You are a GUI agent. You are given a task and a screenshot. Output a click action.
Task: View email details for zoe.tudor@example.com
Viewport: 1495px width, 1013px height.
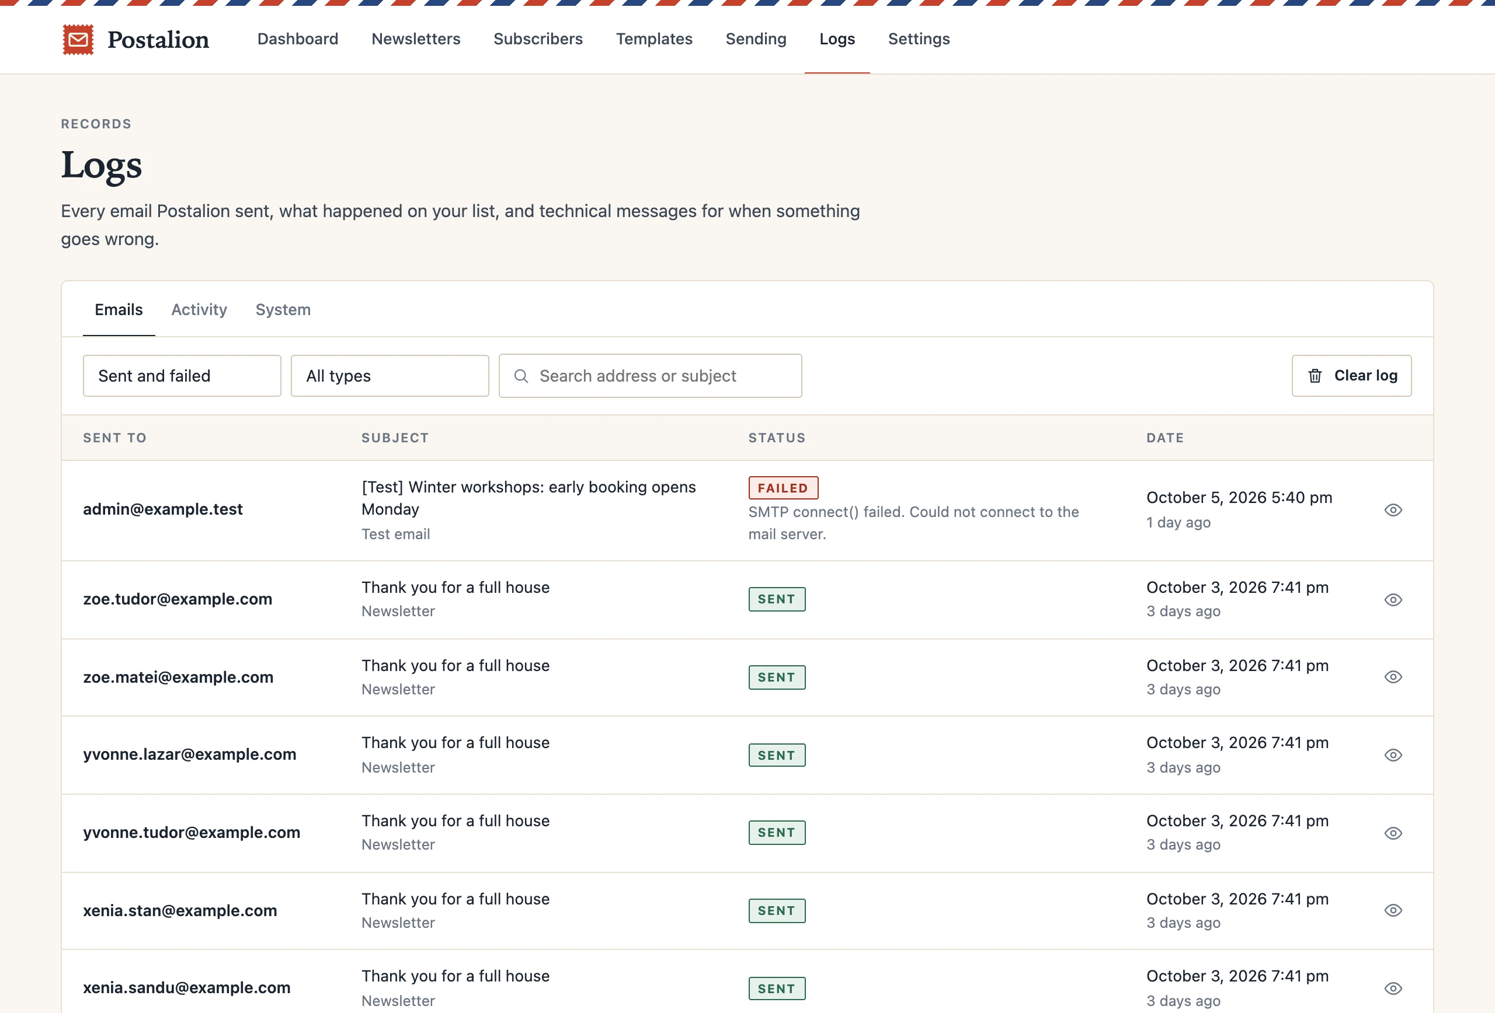(x=1393, y=600)
